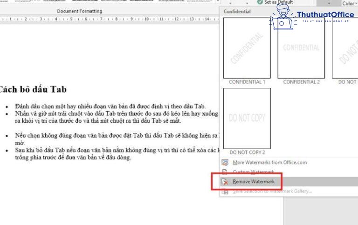
Task: Choose the CONFIDENTIAL 2 watermark preset
Action: click(x=301, y=48)
